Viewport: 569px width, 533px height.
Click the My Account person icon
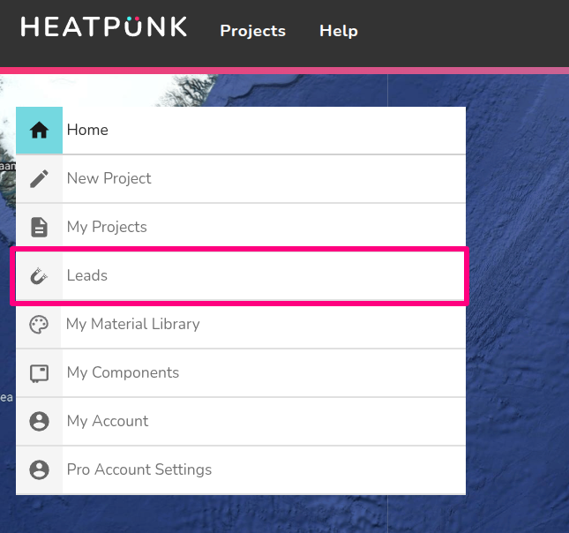[39, 422]
